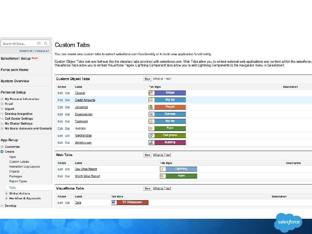This screenshot has width=312, height=234.
Task: Expand Call Center Settings node
Action: [2, 119]
